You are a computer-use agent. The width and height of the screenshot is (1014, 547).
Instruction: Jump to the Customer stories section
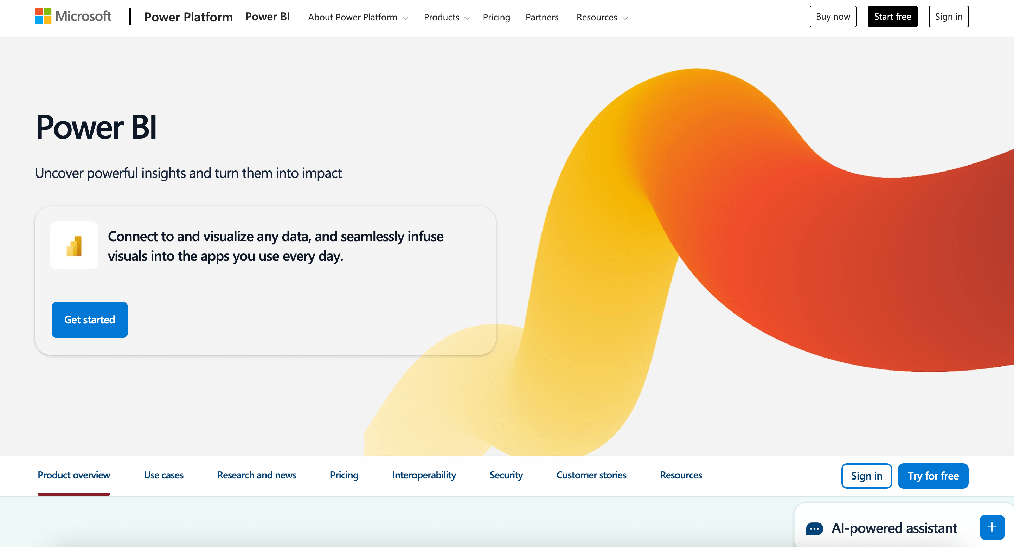coord(591,475)
